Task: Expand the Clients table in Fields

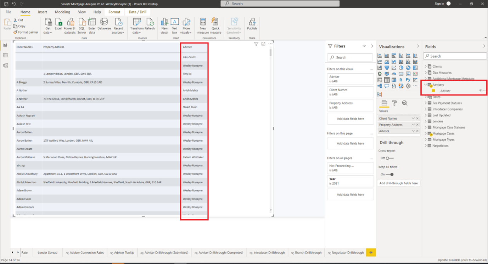Action: (x=426, y=67)
